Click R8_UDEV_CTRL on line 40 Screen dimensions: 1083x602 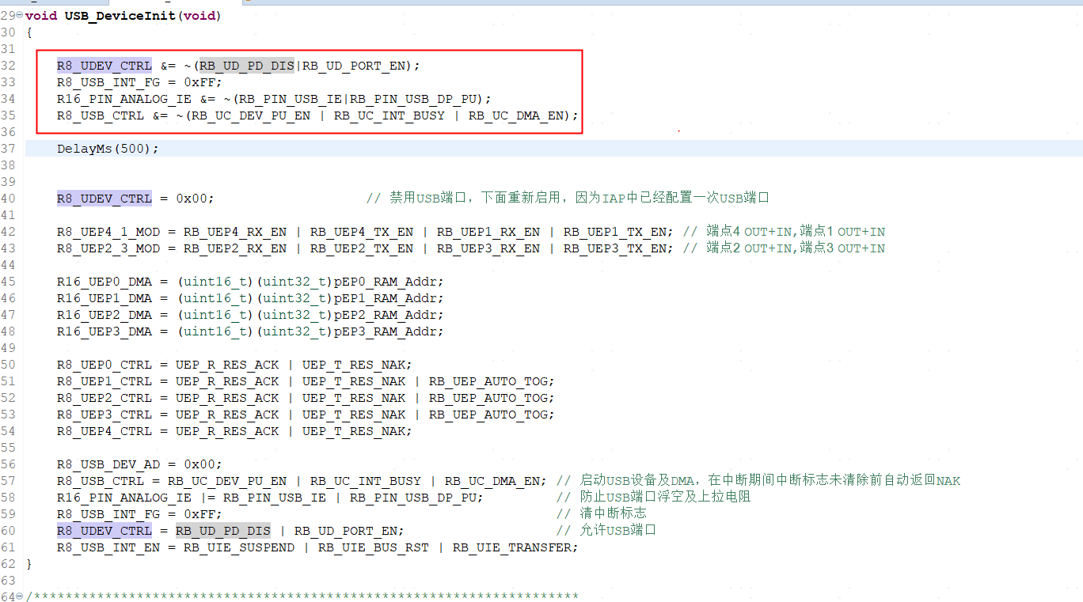(104, 199)
